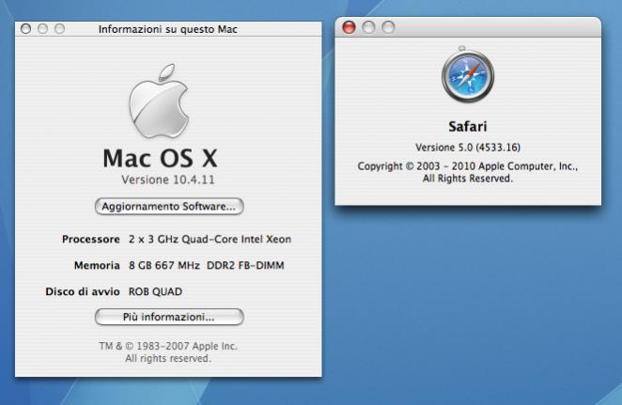Click Safari Versione 5.0 (4533.16) text

468,148
